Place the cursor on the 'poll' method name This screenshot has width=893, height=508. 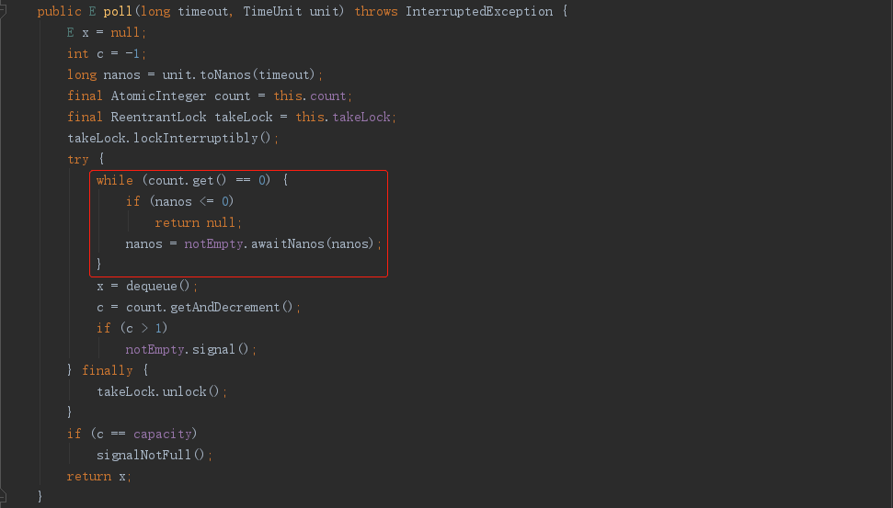tap(118, 11)
